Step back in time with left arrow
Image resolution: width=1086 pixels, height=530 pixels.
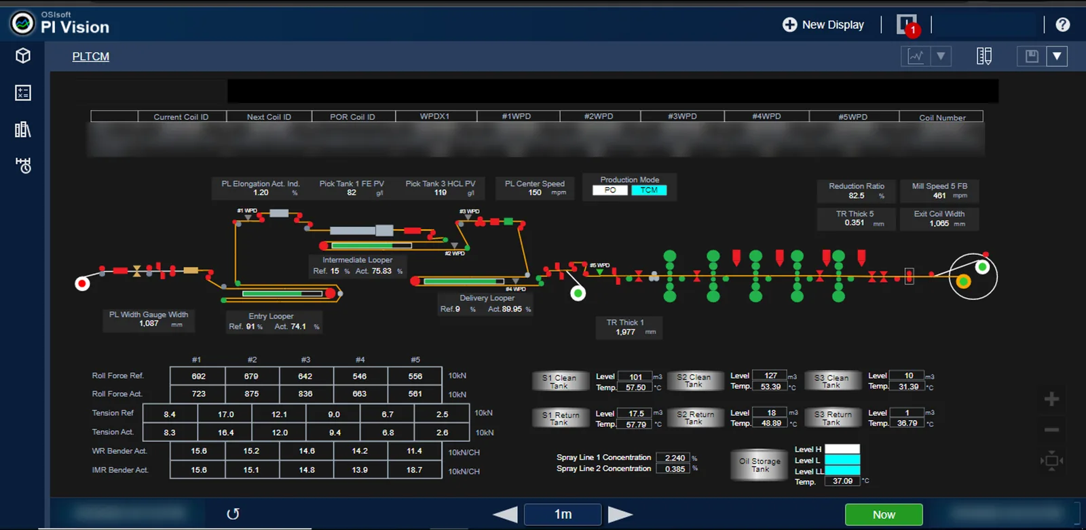point(505,514)
